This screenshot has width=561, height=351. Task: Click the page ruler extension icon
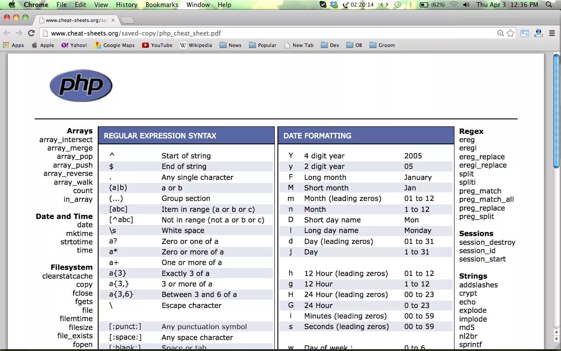(x=539, y=33)
